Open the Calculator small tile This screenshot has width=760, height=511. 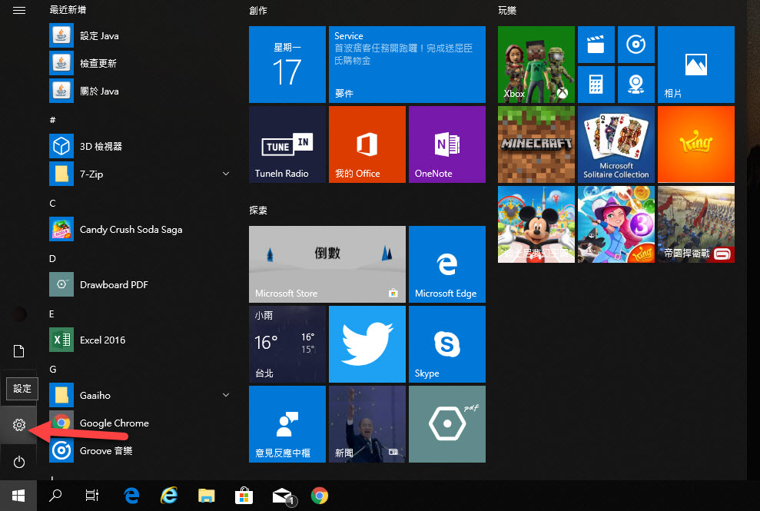click(596, 84)
